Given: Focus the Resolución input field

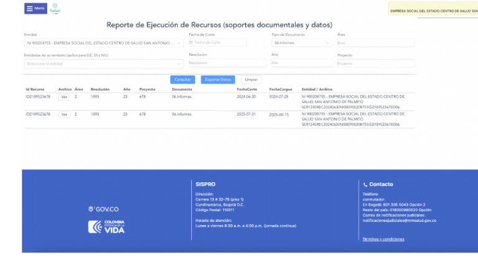Looking at the screenshot, I should tap(227, 63).
